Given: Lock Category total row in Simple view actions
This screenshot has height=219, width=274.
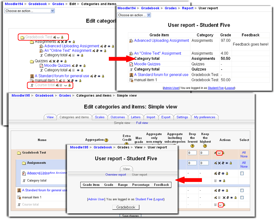Looking at the screenshot, I should coord(224,181).
